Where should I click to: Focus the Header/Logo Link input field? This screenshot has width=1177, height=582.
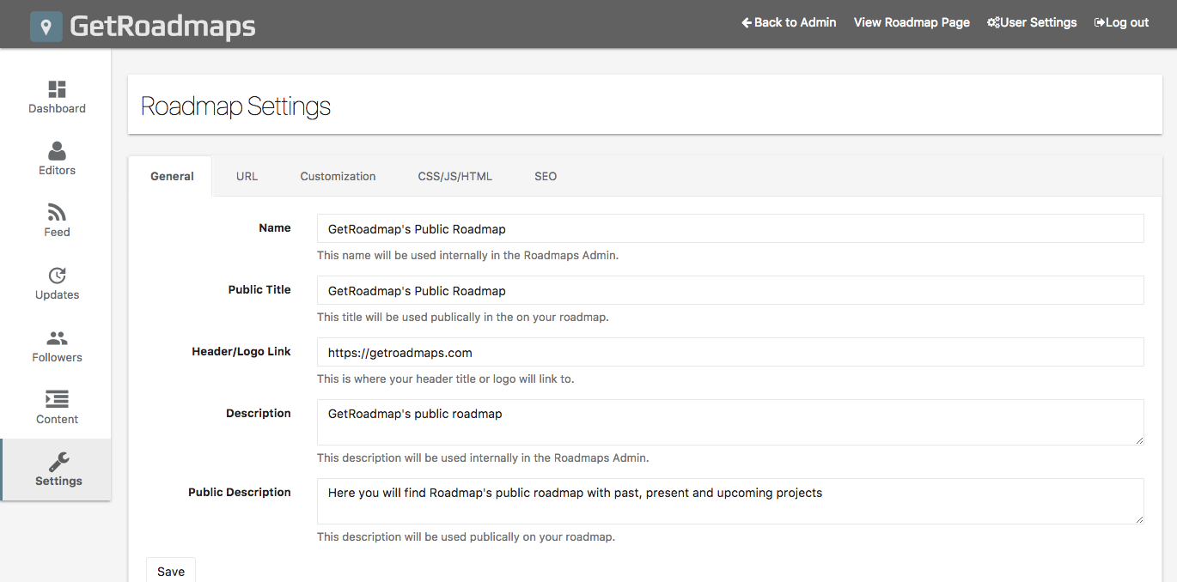coord(730,352)
